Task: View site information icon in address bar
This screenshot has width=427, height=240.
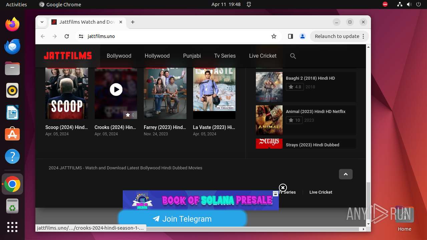Action: pos(81,36)
